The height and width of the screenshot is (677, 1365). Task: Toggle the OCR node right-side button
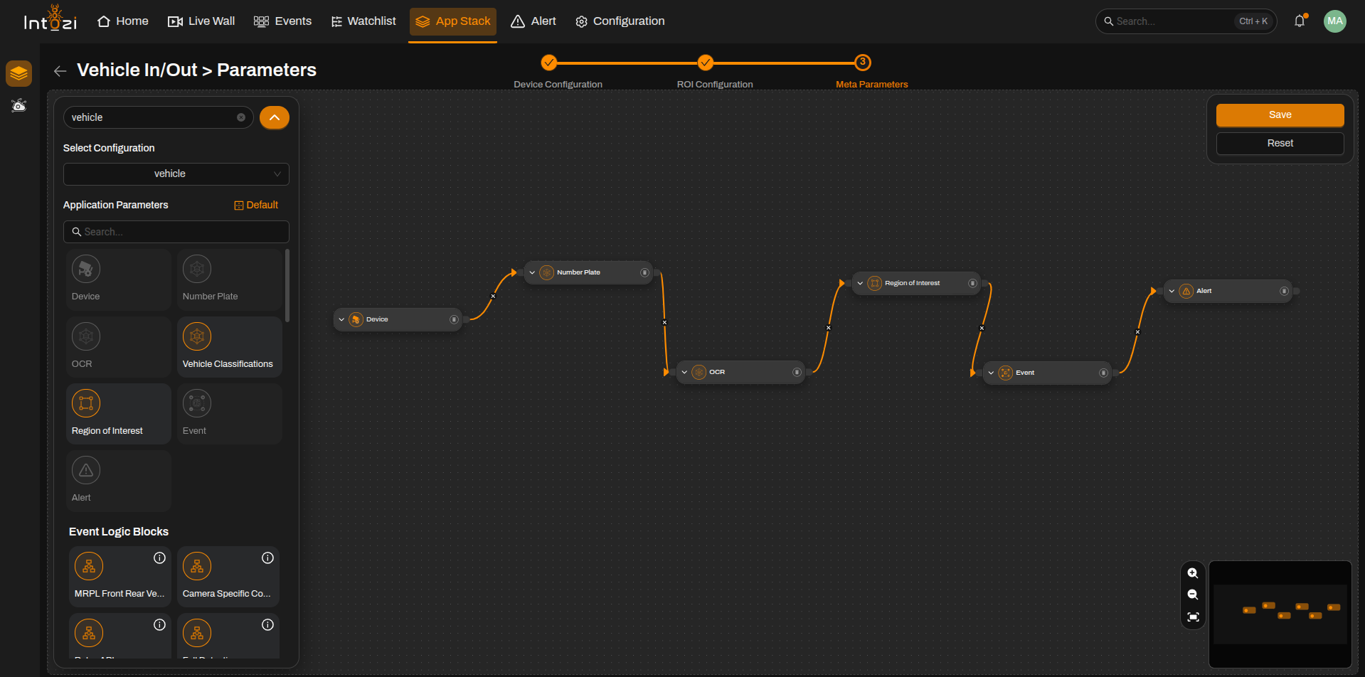click(x=797, y=373)
